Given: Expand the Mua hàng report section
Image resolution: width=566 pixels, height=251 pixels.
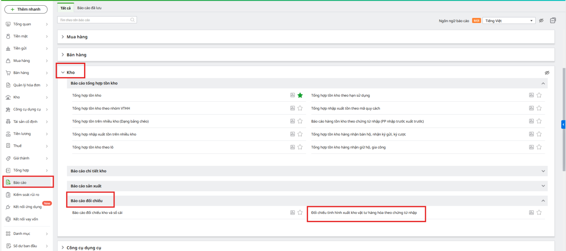Looking at the screenshot, I should click(77, 37).
